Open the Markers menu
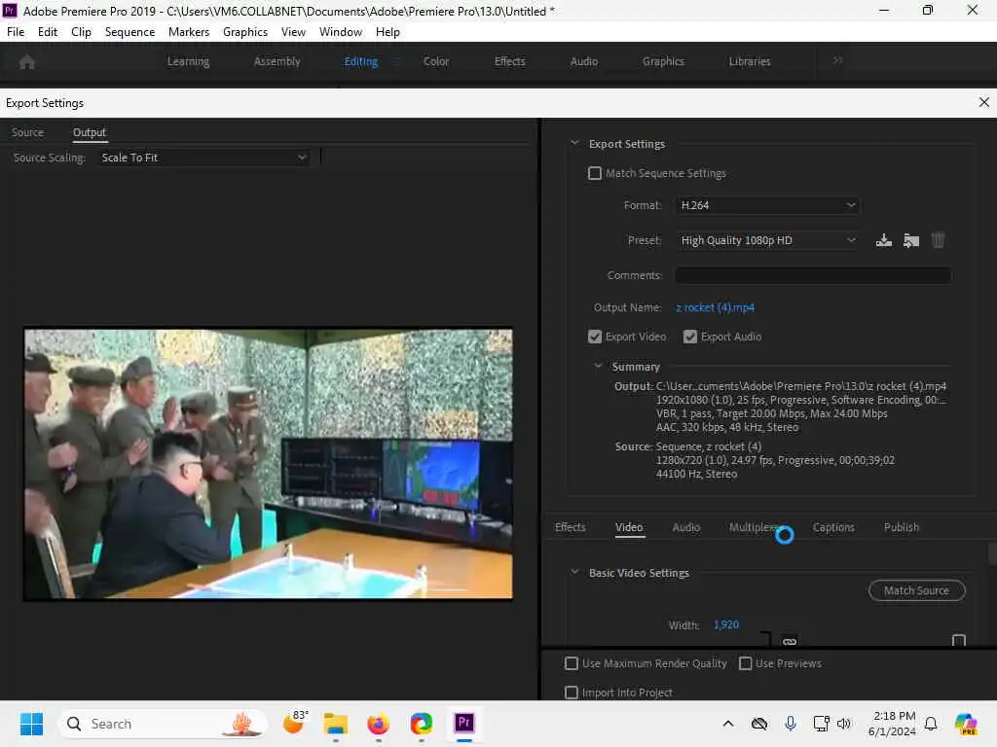The height and width of the screenshot is (747, 997). pyautogui.click(x=188, y=32)
